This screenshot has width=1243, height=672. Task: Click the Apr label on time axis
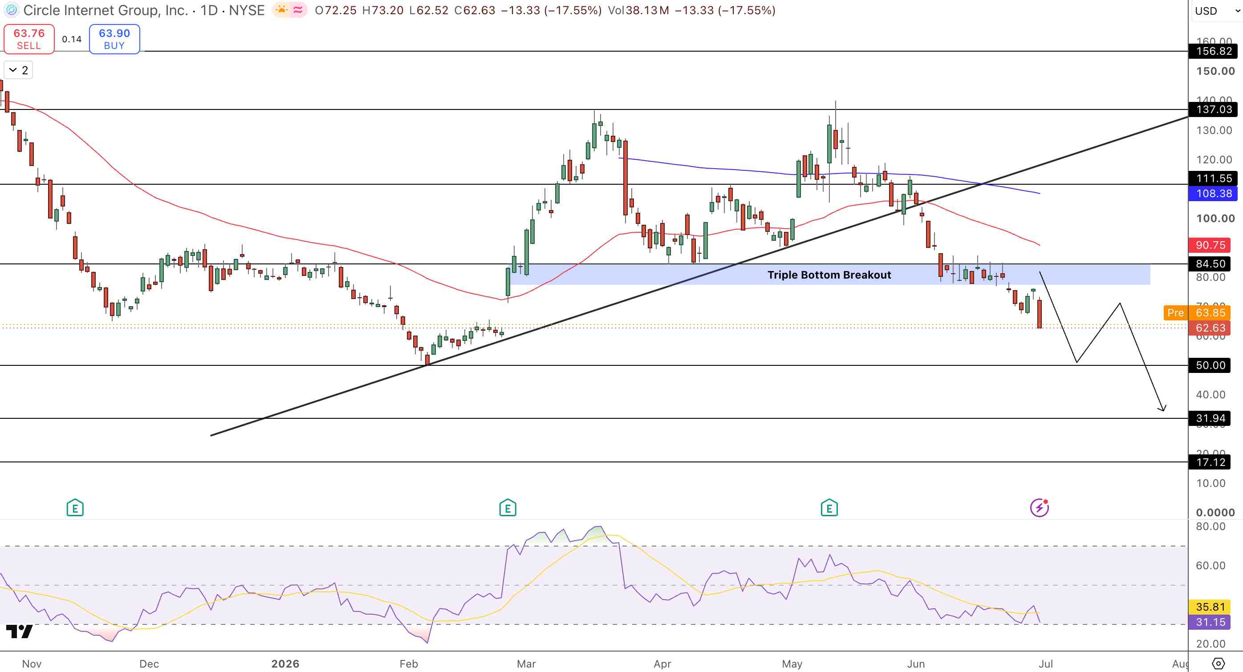[x=662, y=664]
